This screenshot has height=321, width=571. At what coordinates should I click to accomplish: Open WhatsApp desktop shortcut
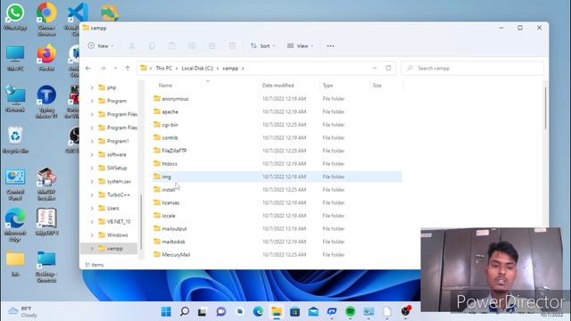point(15,16)
